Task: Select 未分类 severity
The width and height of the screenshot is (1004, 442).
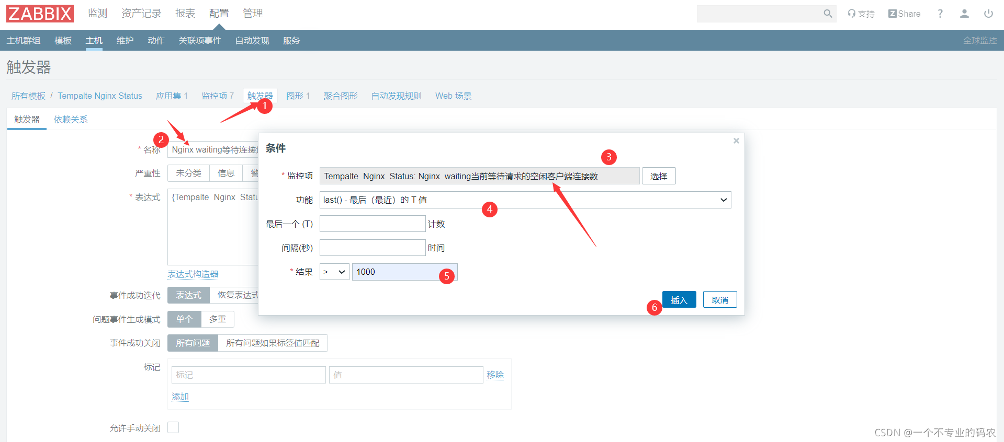Action: tap(188, 173)
